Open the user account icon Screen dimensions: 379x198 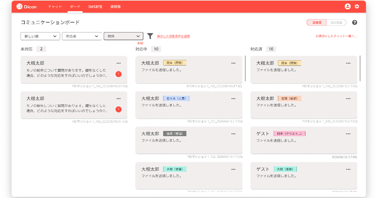point(348,6)
